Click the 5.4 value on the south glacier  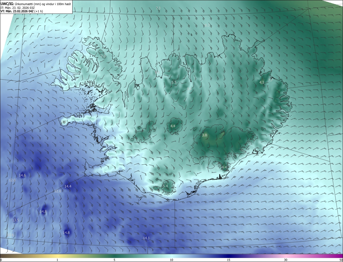point(165,186)
